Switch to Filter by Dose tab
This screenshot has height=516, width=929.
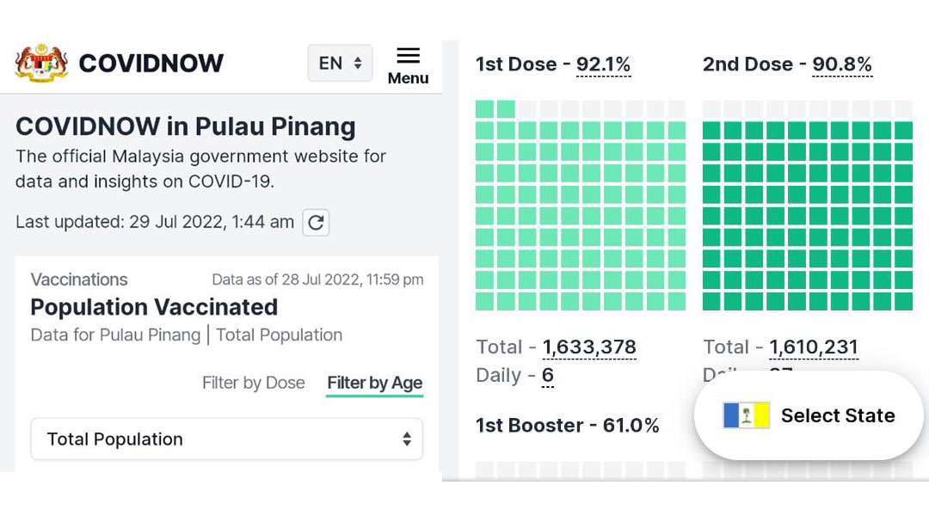tap(254, 383)
